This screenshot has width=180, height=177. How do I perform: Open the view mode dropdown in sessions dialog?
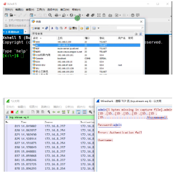point(98,28)
